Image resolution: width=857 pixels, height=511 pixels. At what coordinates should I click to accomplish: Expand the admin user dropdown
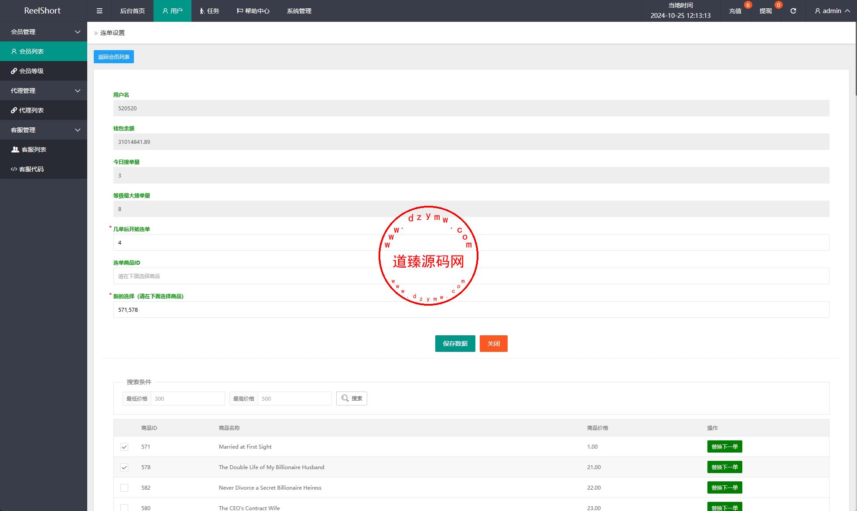(832, 11)
